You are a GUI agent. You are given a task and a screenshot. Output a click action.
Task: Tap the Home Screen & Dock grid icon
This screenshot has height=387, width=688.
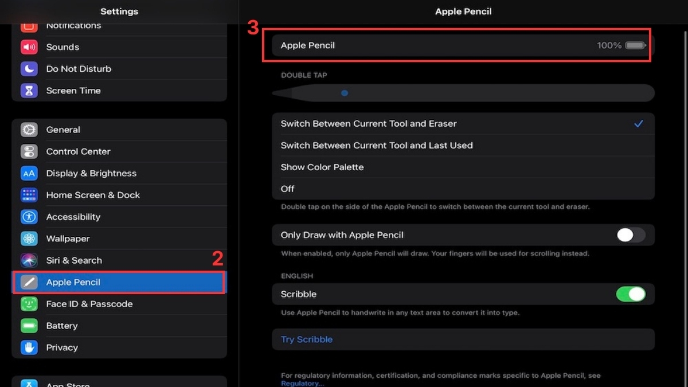tap(29, 195)
